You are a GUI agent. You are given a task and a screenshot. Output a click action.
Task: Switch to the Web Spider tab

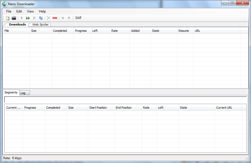(40, 24)
